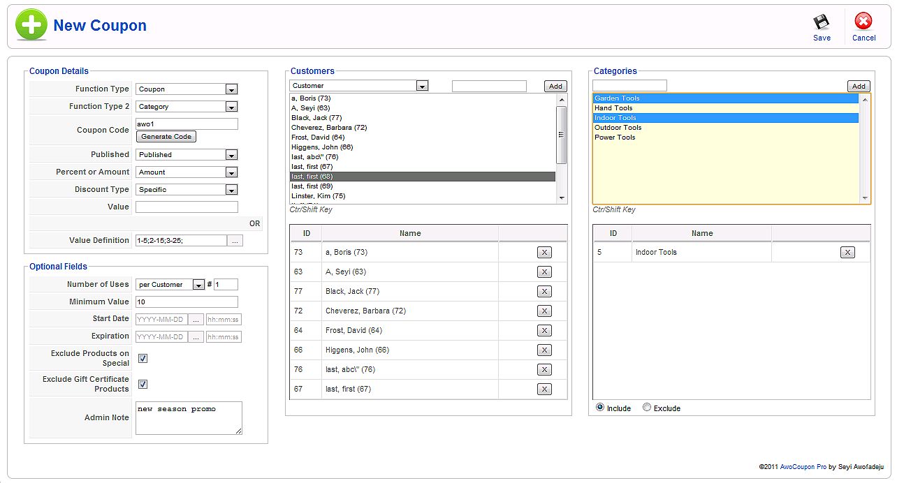
Task: Click the customer search input field
Action: click(489, 87)
